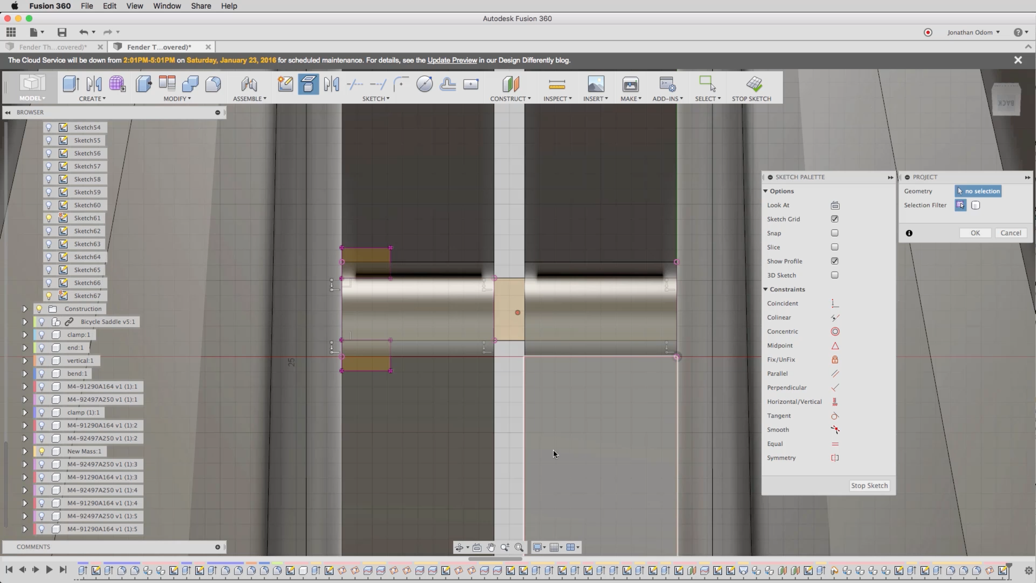Open the Update Preview link
This screenshot has width=1036, height=583.
click(452, 60)
